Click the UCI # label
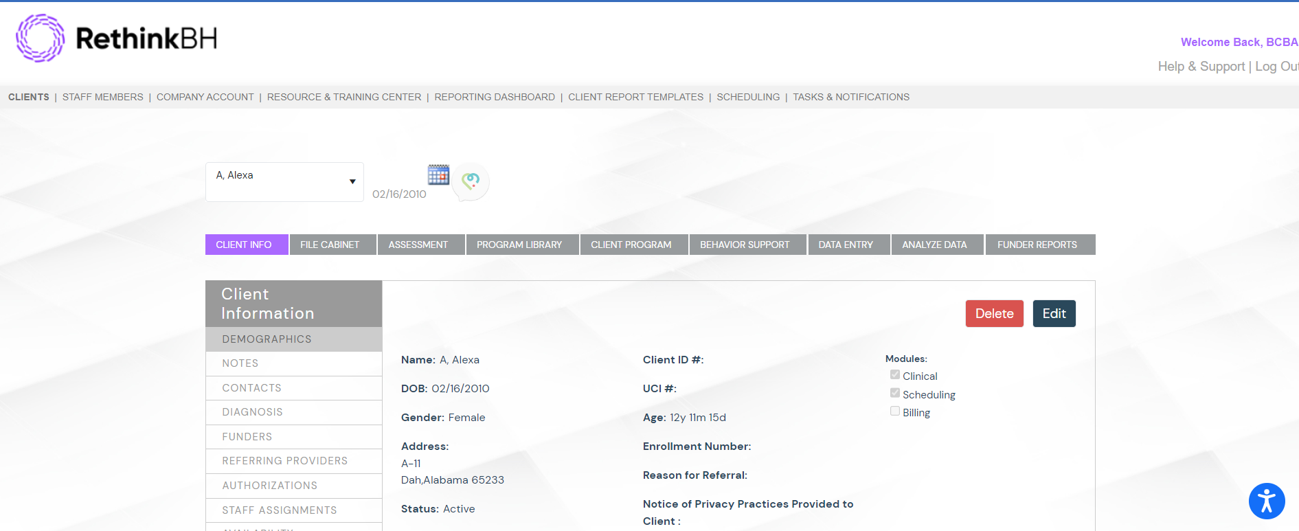The image size is (1299, 531). pyautogui.click(x=659, y=389)
